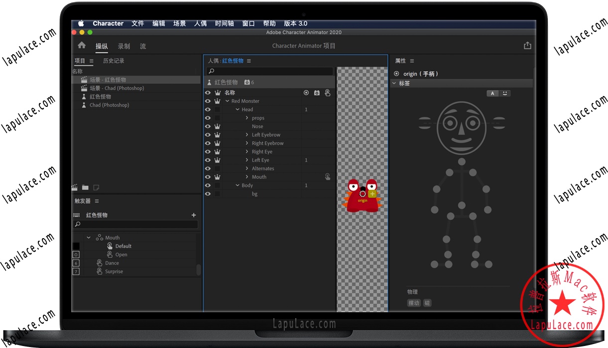
Task: Click the 'A' label icon in 标签 section
Action: click(x=492, y=93)
